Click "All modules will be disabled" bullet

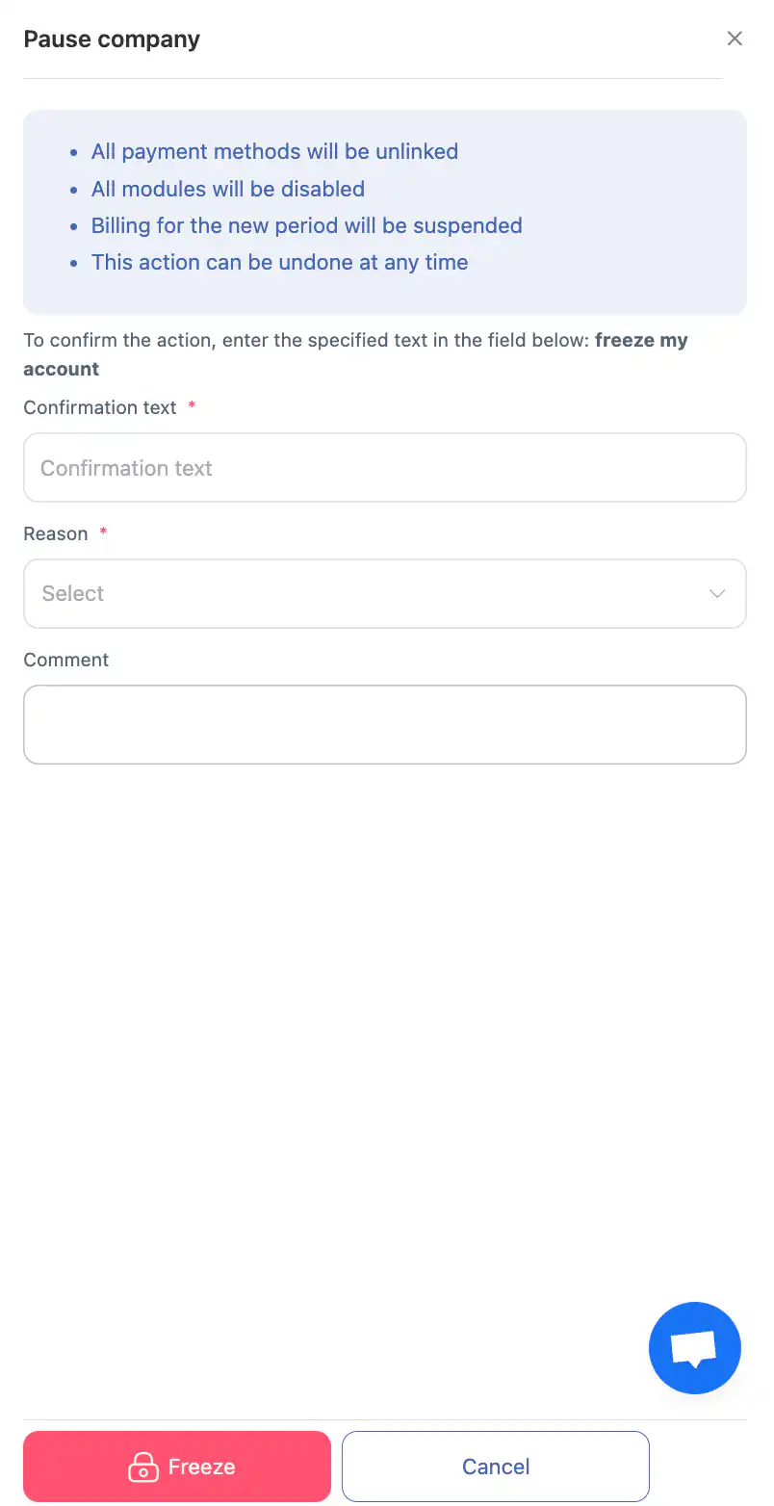click(228, 189)
